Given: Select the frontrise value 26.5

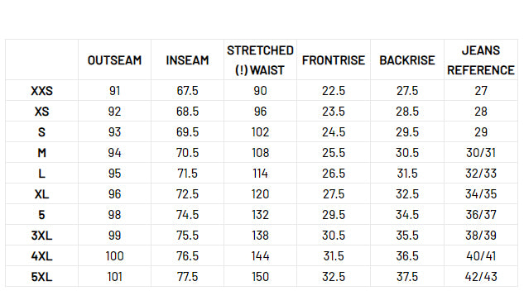Looking at the screenshot, I should click(x=333, y=174).
